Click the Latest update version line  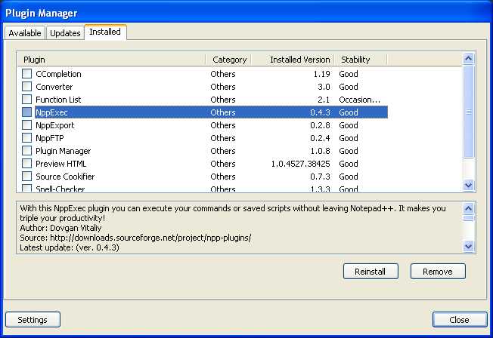click(70, 247)
